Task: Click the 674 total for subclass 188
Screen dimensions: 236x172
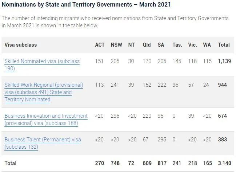Action: coord(223,116)
